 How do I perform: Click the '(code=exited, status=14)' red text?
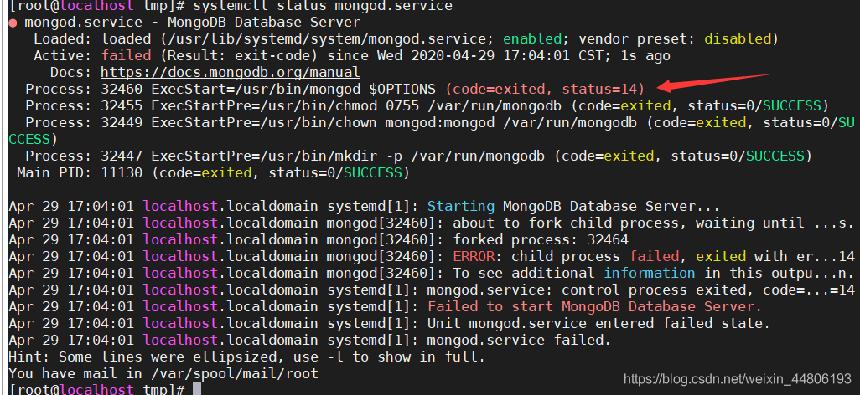pos(545,89)
